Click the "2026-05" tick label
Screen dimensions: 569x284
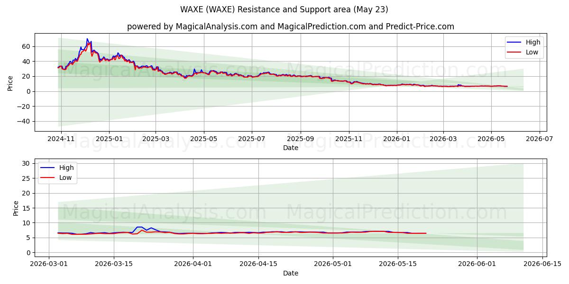coord(491,139)
